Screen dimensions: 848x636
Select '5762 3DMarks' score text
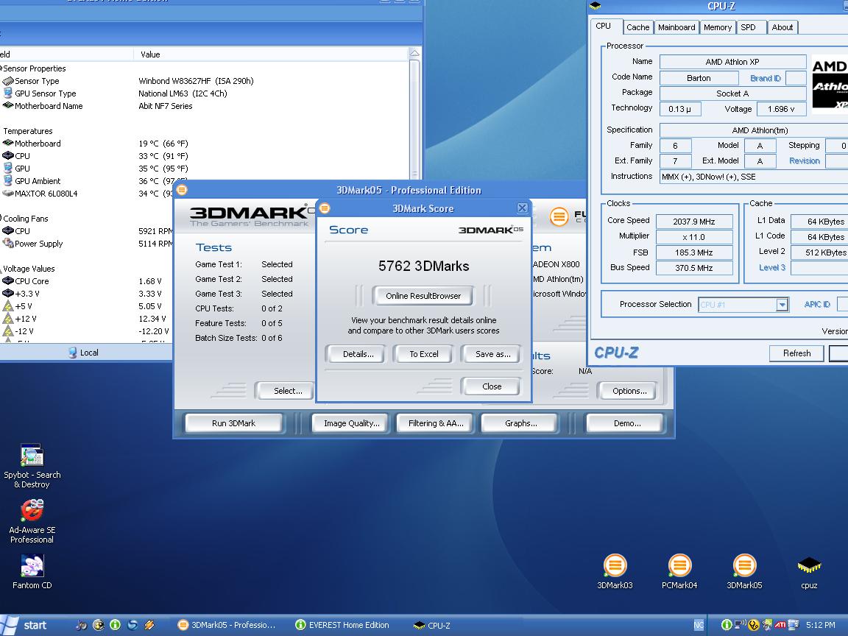click(423, 266)
